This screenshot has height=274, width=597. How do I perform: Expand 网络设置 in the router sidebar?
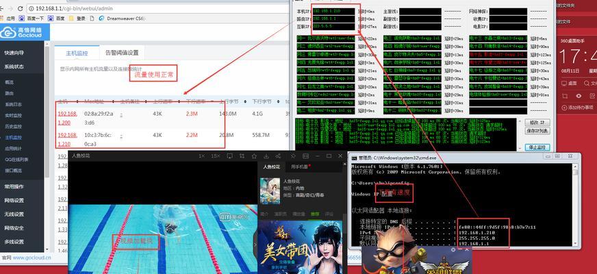click(14, 200)
